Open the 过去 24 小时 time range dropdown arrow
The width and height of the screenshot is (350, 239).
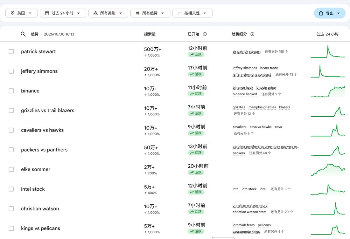79,13
